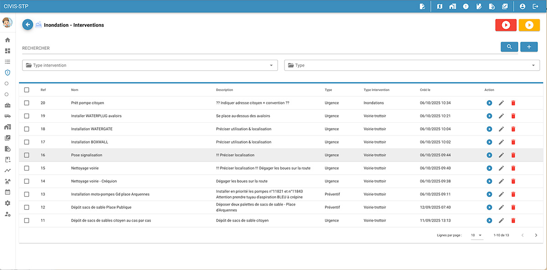The height and width of the screenshot is (270, 547).
Task: Open the Type filter dropdown
Action: pos(412,65)
